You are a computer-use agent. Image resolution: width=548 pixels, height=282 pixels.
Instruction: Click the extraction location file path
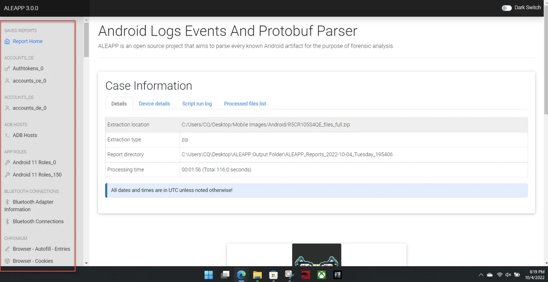point(266,124)
